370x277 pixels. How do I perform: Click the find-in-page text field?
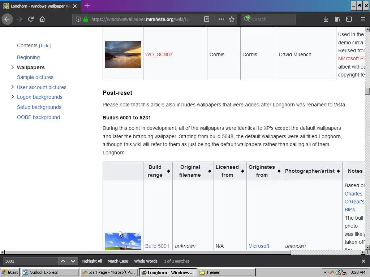[x=30, y=261]
